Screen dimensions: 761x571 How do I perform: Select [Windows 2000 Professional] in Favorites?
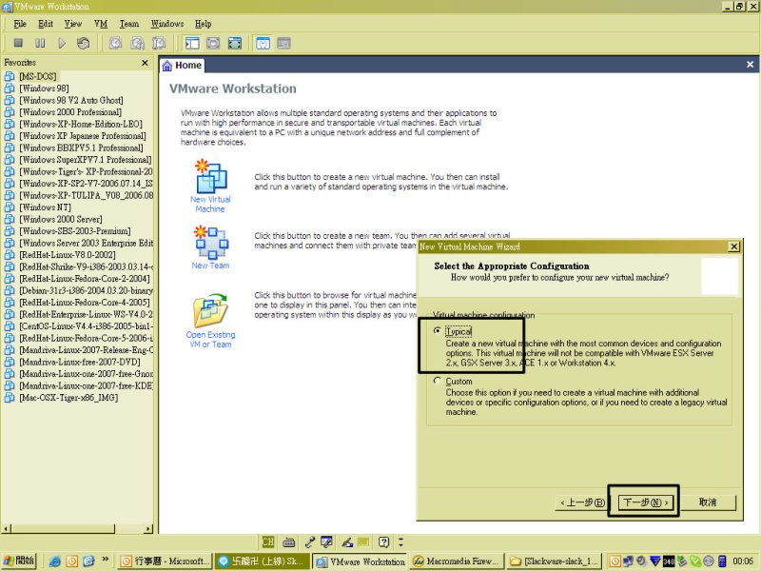coord(70,111)
